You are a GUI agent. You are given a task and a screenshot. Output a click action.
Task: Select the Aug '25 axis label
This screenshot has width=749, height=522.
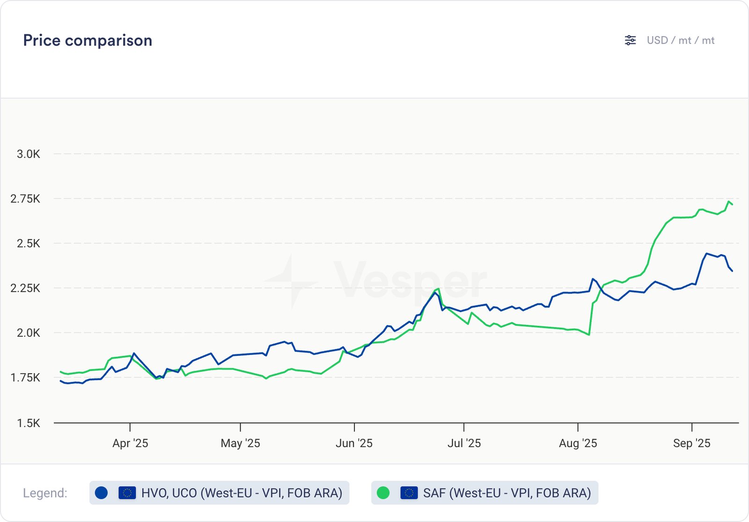coord(578,443)
